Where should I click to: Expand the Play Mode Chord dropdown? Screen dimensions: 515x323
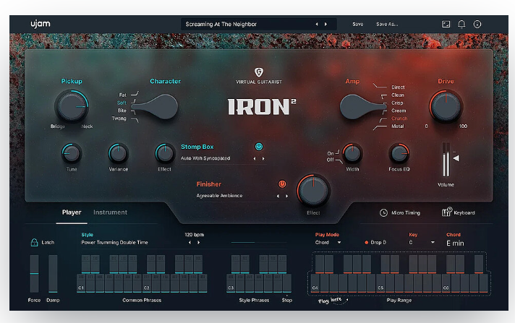pos(328,243)
